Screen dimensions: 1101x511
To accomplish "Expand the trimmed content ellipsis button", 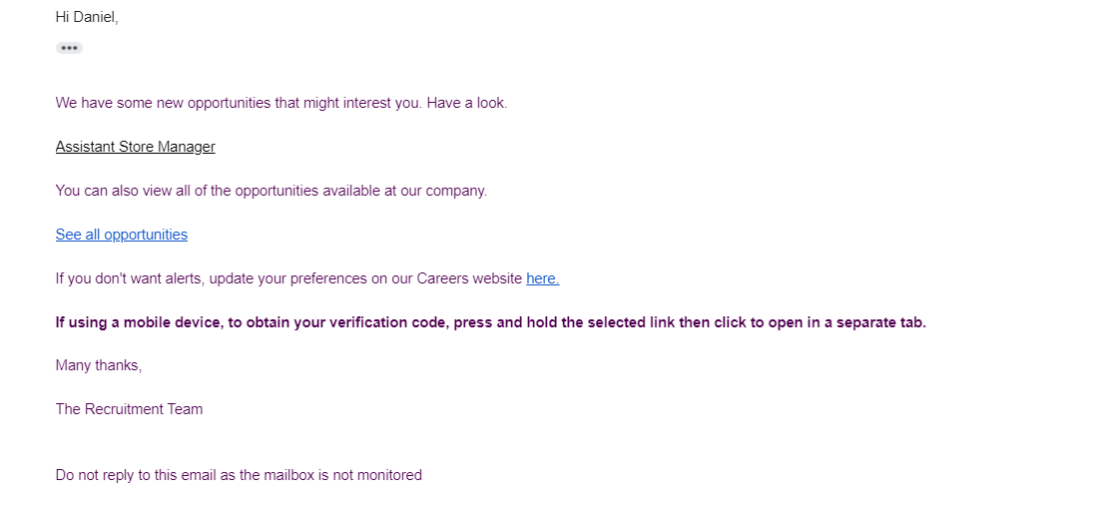I will 69,48.
